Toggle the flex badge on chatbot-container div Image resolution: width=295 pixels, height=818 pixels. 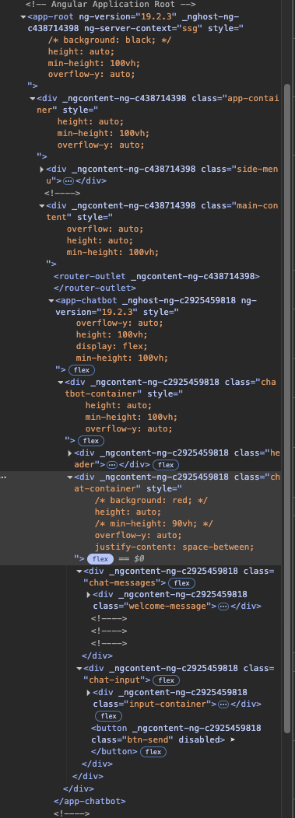(91, 441)
